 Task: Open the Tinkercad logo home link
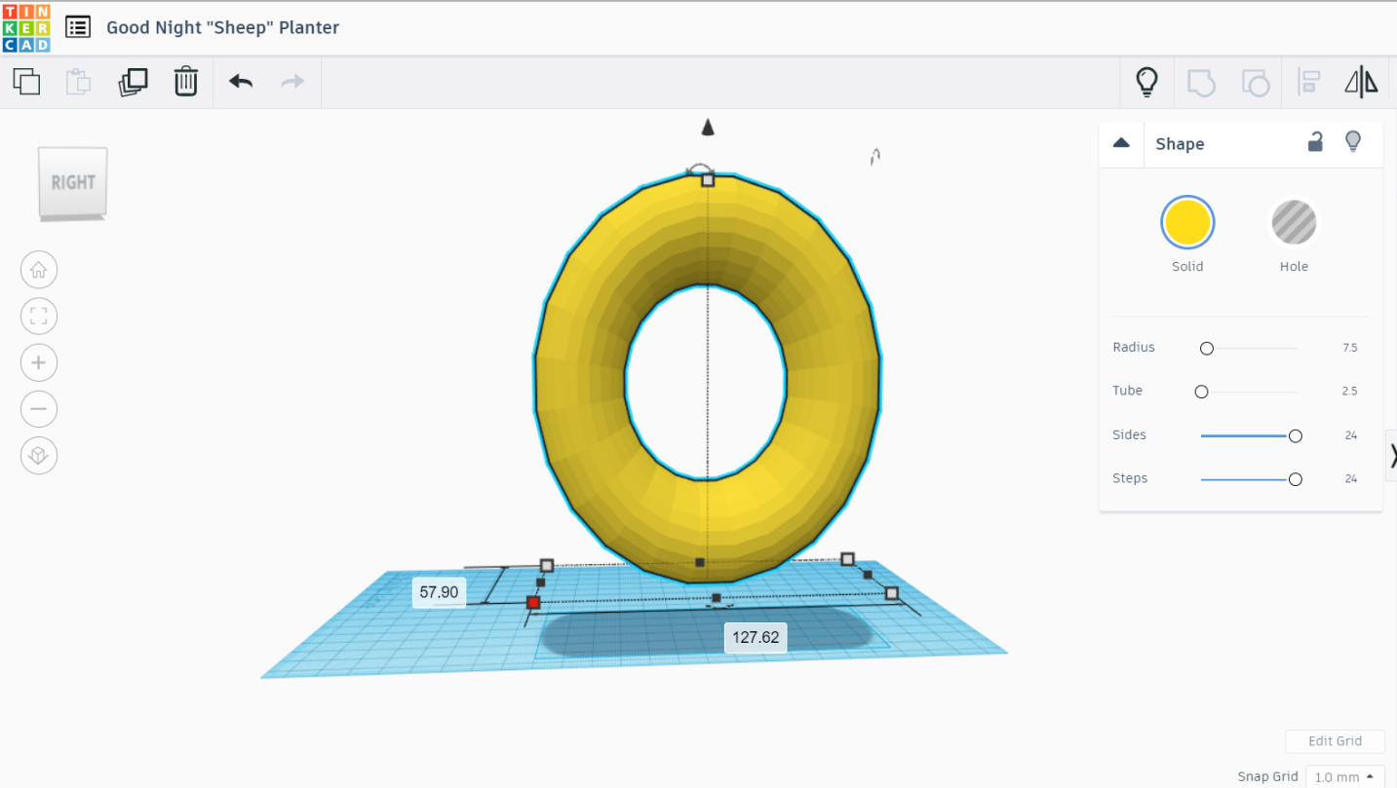tap(26, 27)
